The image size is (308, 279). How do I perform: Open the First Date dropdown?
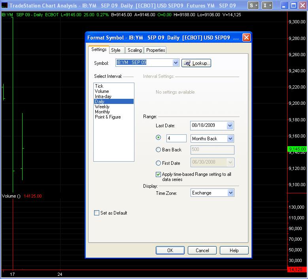point(230,162)
